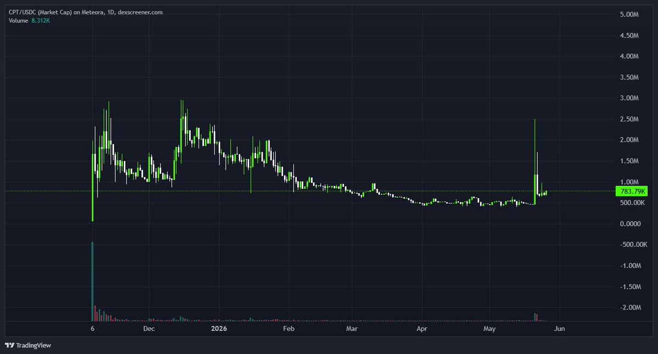Click the Volume 8.312K label
This screenshot has height=354, width=658.
29,21
